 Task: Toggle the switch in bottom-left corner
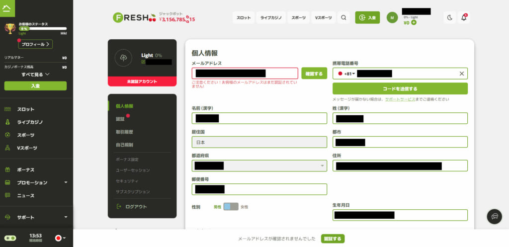click(10, 238)
